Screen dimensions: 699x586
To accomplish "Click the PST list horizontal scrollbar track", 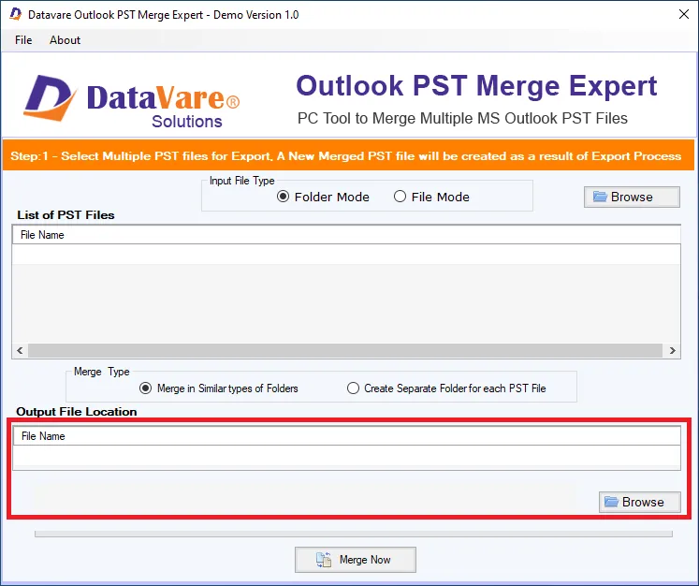I will coord(345,350).
